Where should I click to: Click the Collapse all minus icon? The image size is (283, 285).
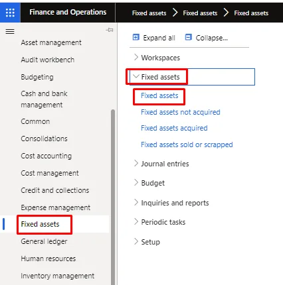point(188,37)
